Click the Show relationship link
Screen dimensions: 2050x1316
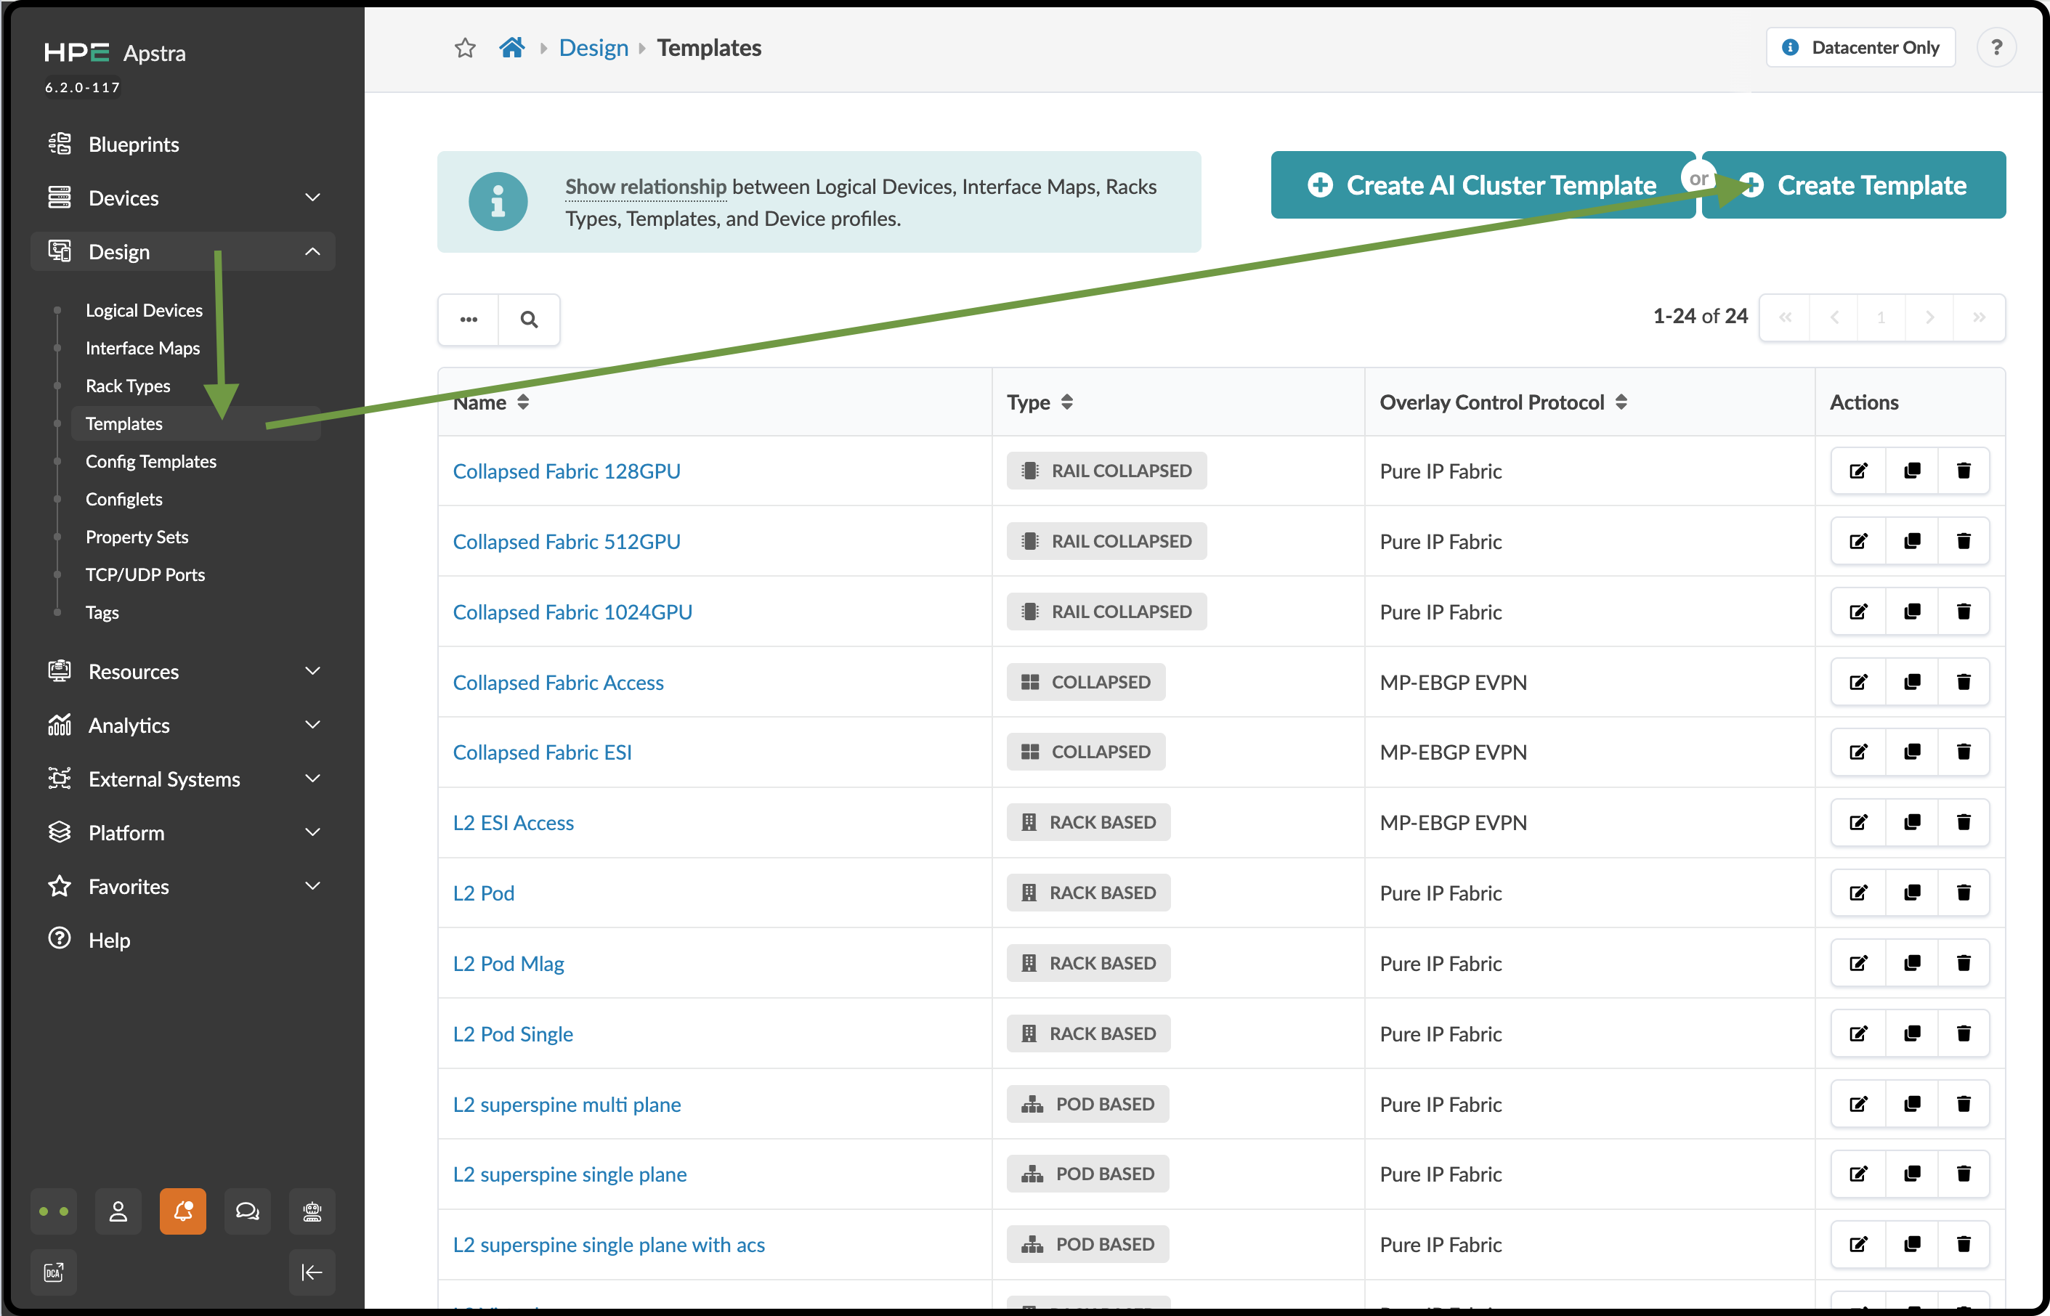[645, 187]
